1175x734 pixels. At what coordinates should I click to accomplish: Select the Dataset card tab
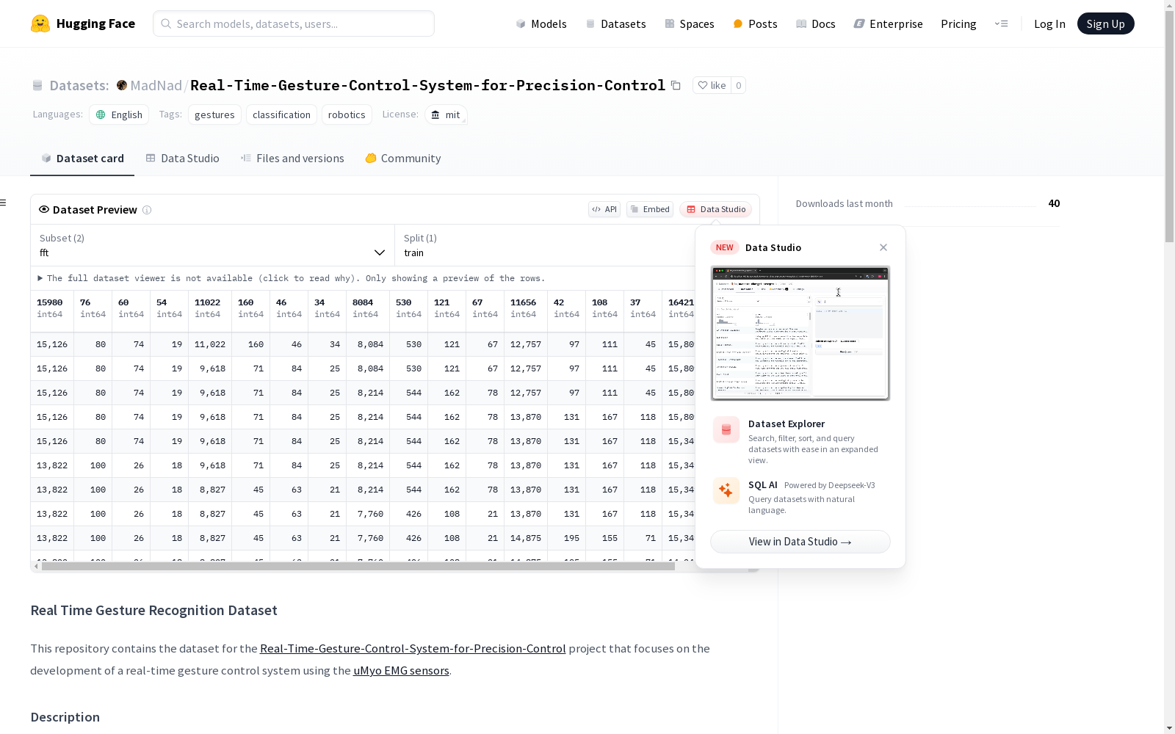pyautogui.click(x=82, y=159)
